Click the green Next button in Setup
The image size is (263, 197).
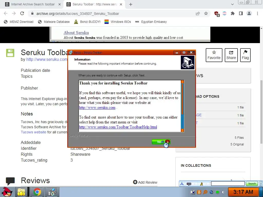point(161,142)
